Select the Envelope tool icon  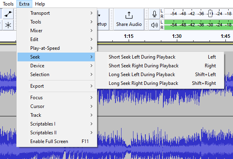pyautogui.click(x=8, y=14)
